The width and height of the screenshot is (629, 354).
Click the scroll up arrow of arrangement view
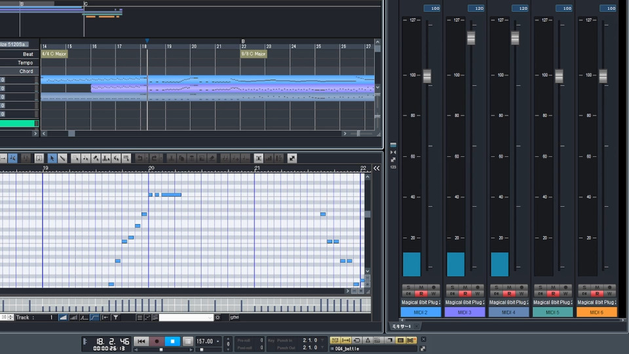377,42
